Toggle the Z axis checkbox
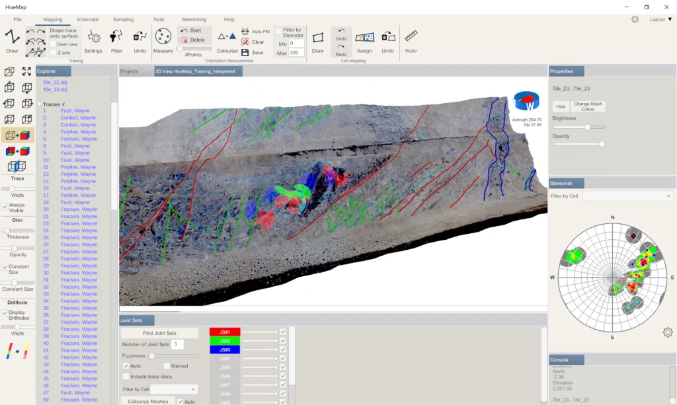677x405 pixels. (x=53, y=53)
